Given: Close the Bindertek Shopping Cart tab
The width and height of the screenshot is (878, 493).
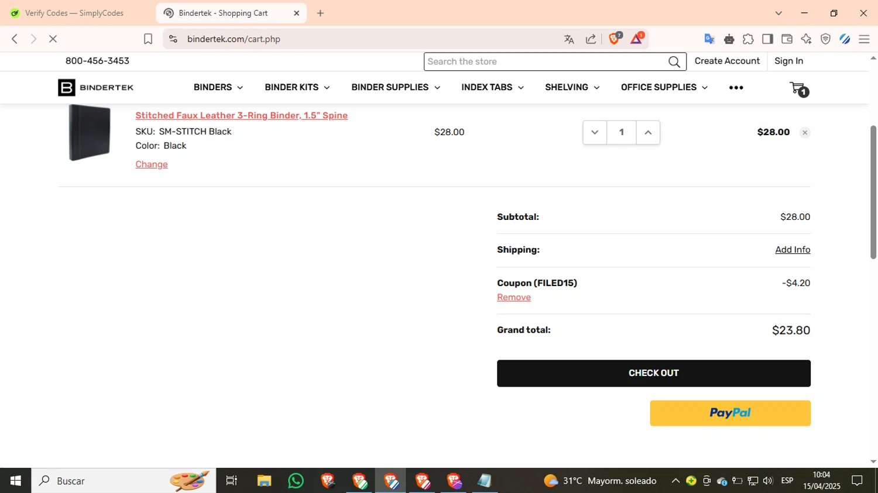Looking at the screenshot, I should point(296,13).
